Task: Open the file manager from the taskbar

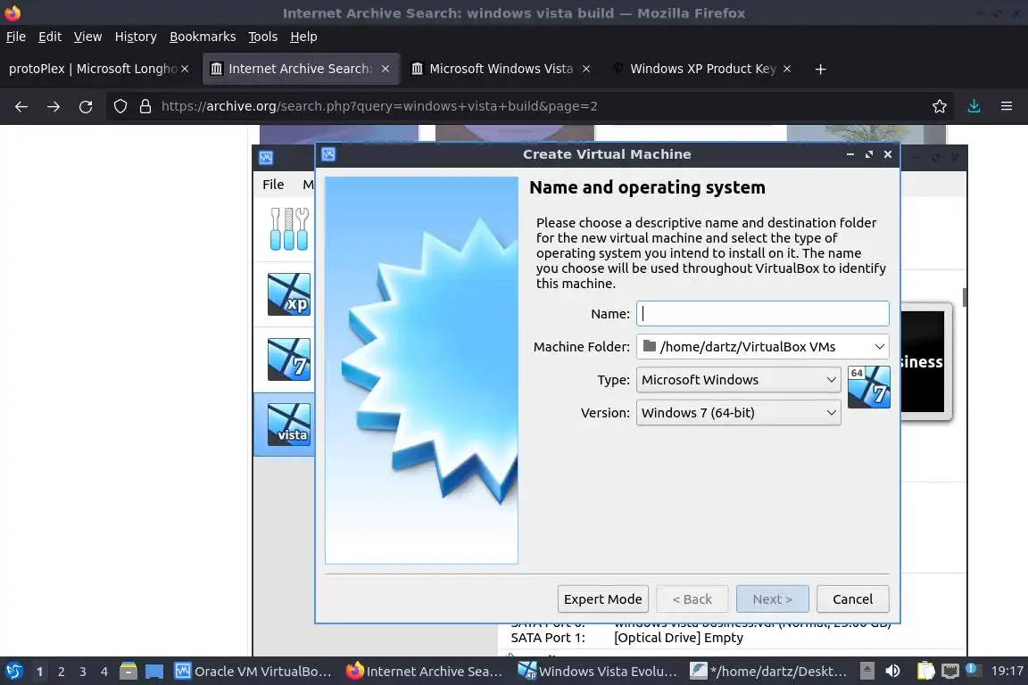Action: (128, 672)
